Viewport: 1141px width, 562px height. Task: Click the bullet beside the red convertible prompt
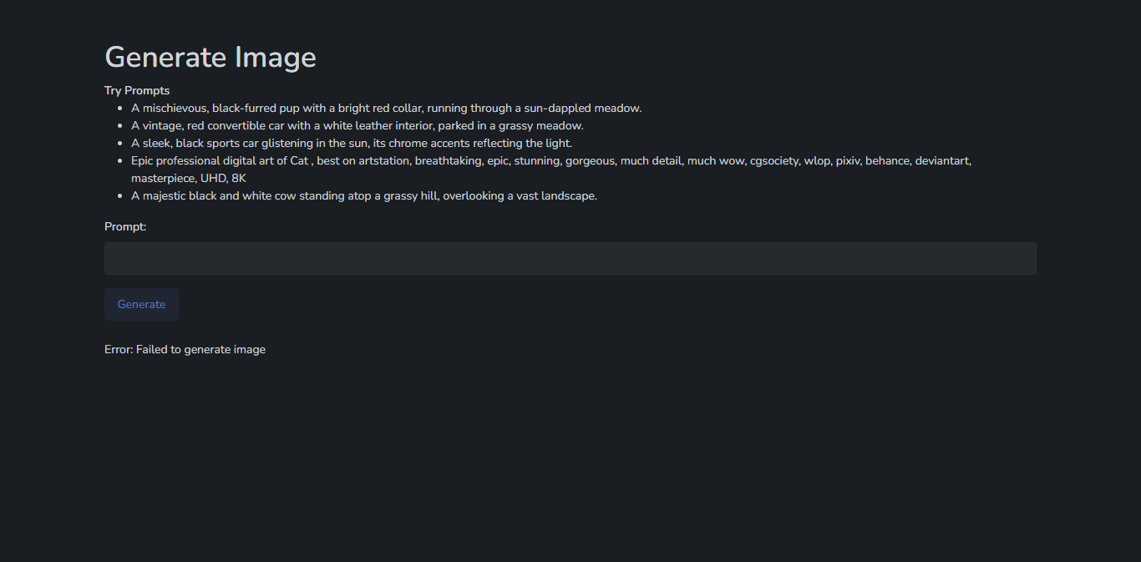click(119, 126)
